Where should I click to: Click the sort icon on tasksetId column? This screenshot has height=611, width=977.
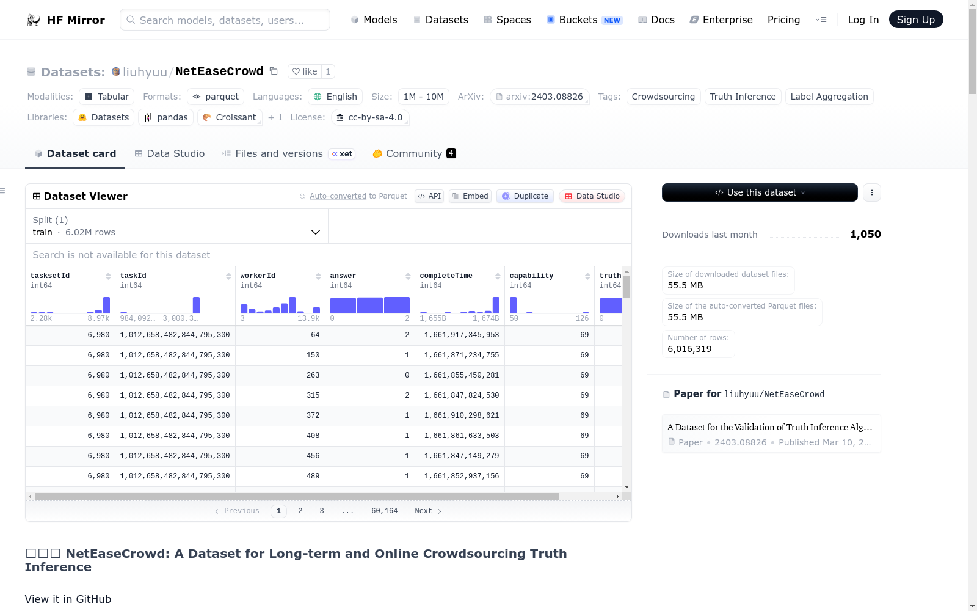[108, 276]
